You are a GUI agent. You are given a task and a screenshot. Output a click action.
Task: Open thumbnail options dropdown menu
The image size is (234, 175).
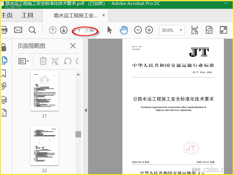click(24, 61)
